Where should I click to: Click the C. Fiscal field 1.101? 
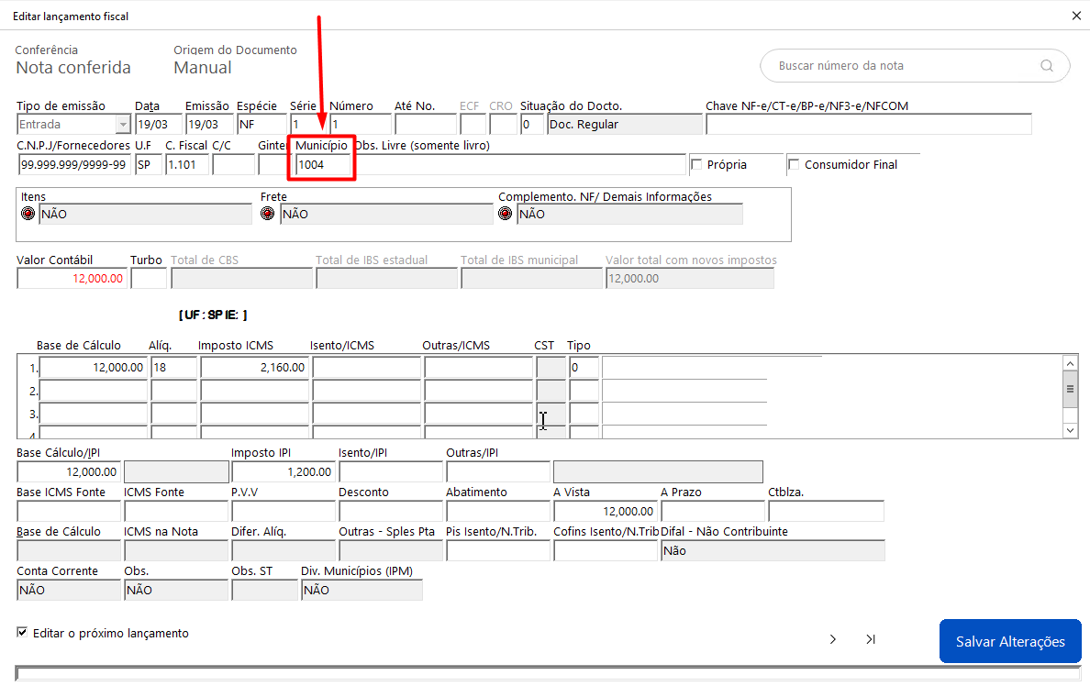(187, 165)
